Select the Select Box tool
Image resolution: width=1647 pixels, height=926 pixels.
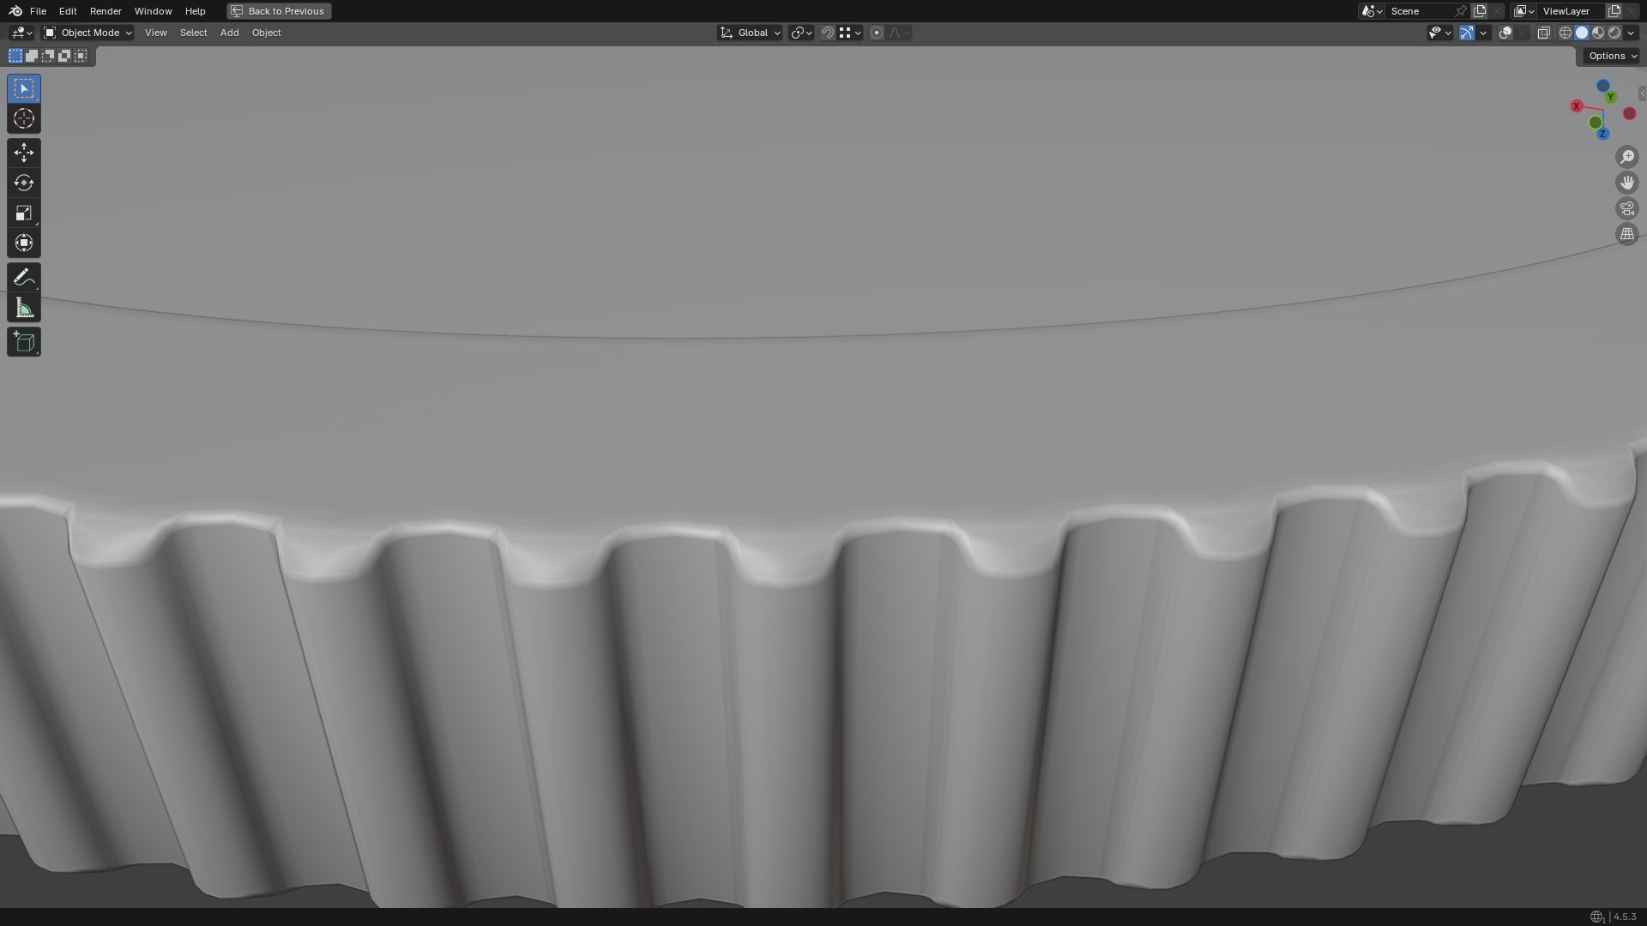[24, 88]
